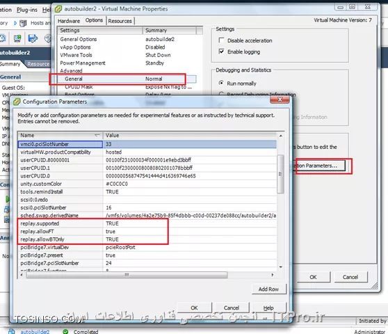Open the autobuilder2 link in recent tasks

[35, 331]
